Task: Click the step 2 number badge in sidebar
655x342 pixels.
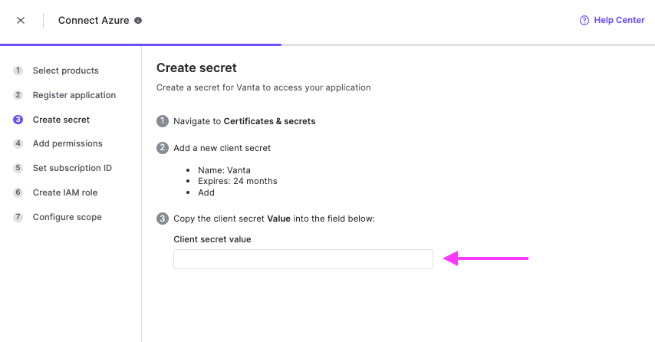Action: [x=18, y=95]
